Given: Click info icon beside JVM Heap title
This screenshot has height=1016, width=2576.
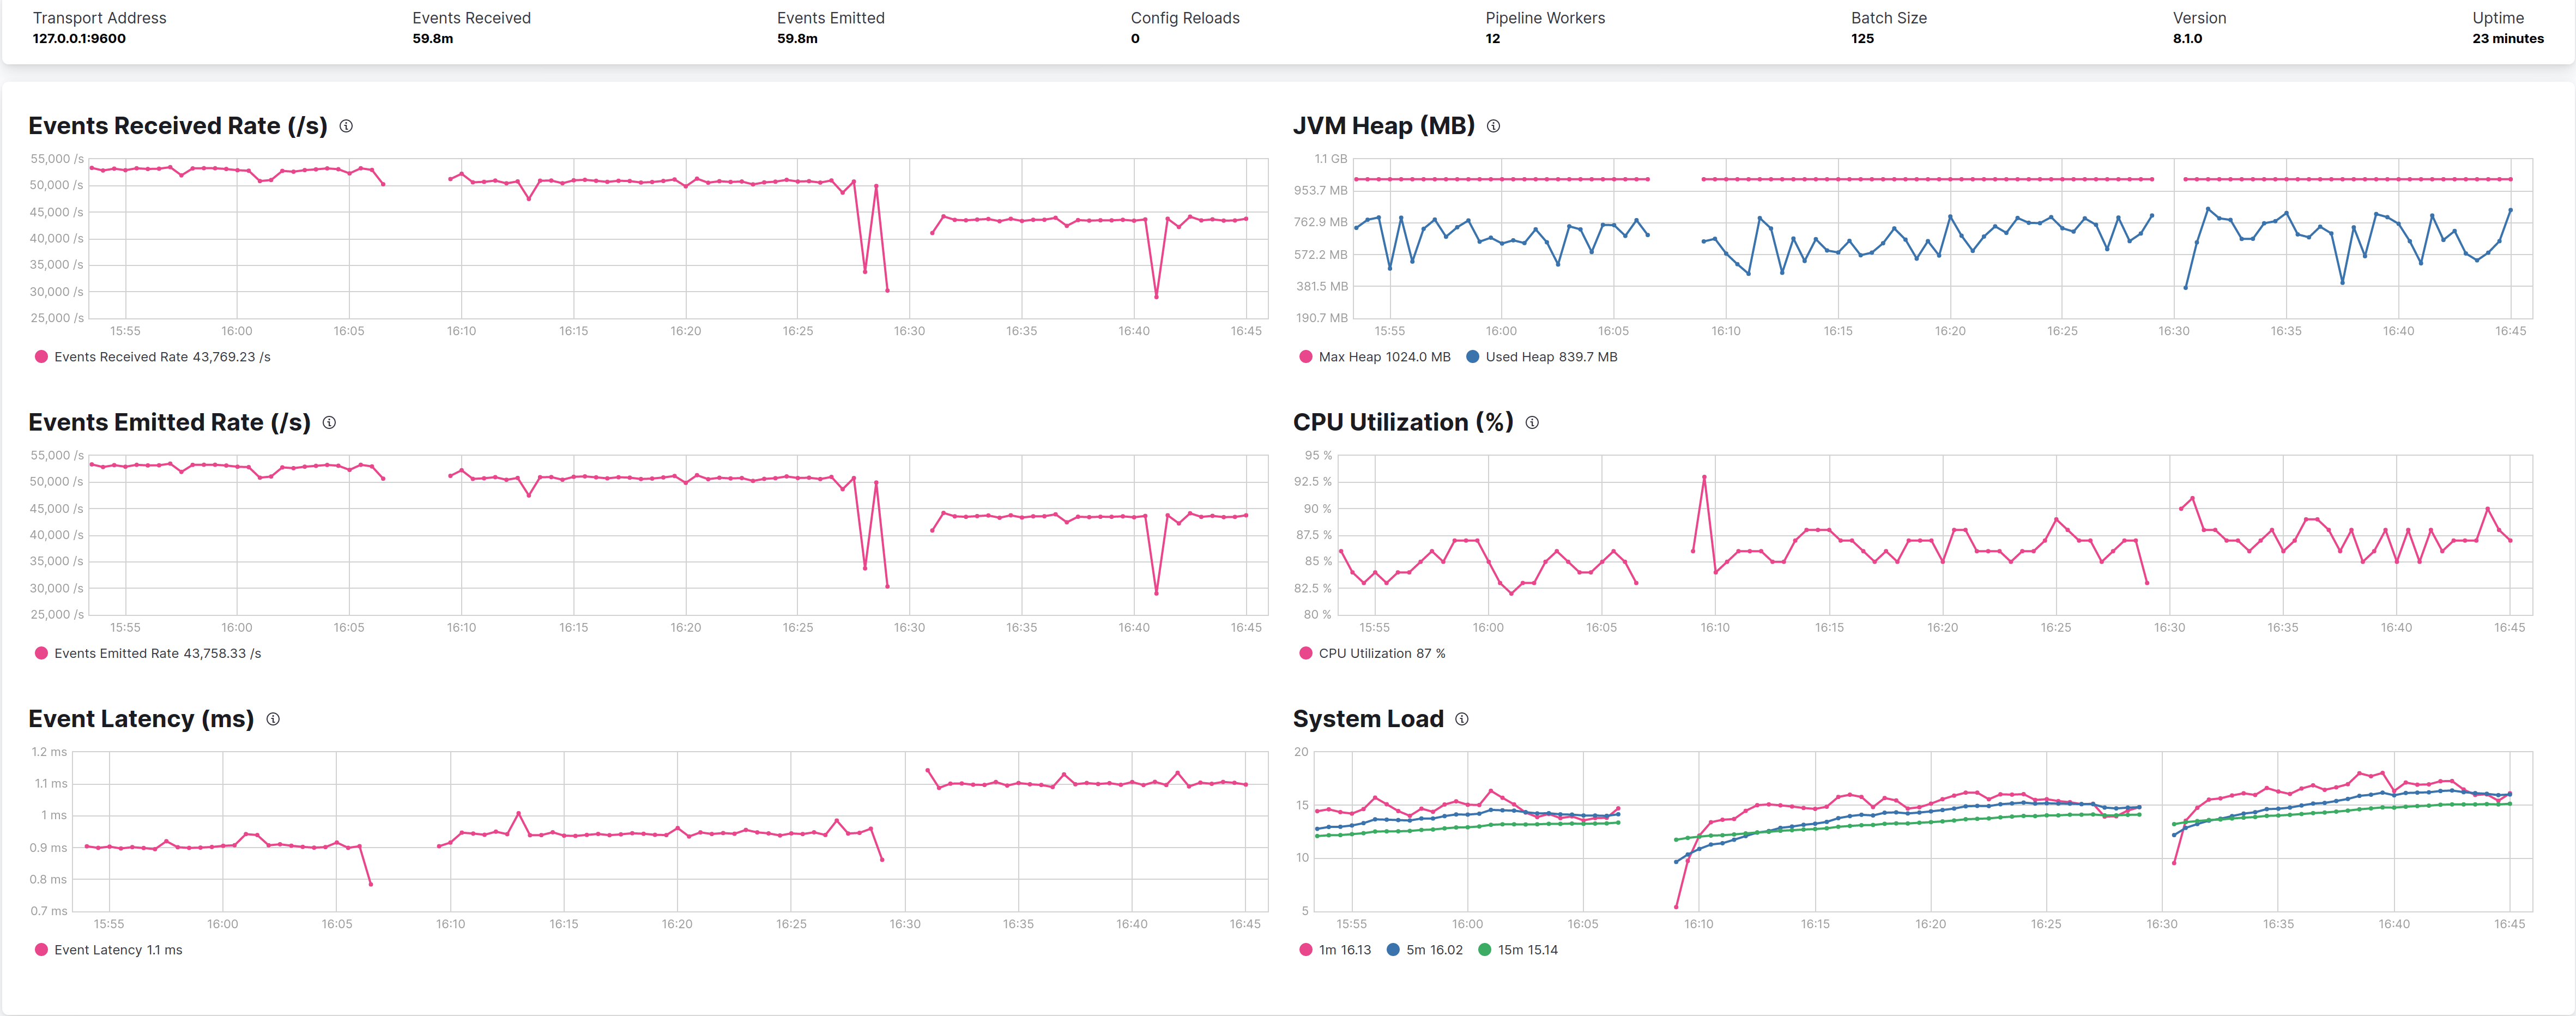Looking at the screenshot, I should pyautogui.click(x=1493, y=126).
